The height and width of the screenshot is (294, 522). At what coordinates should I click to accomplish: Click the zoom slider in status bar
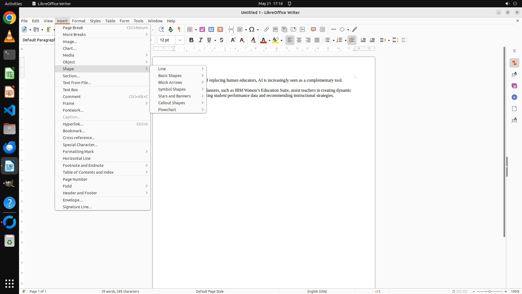(489, 291)
